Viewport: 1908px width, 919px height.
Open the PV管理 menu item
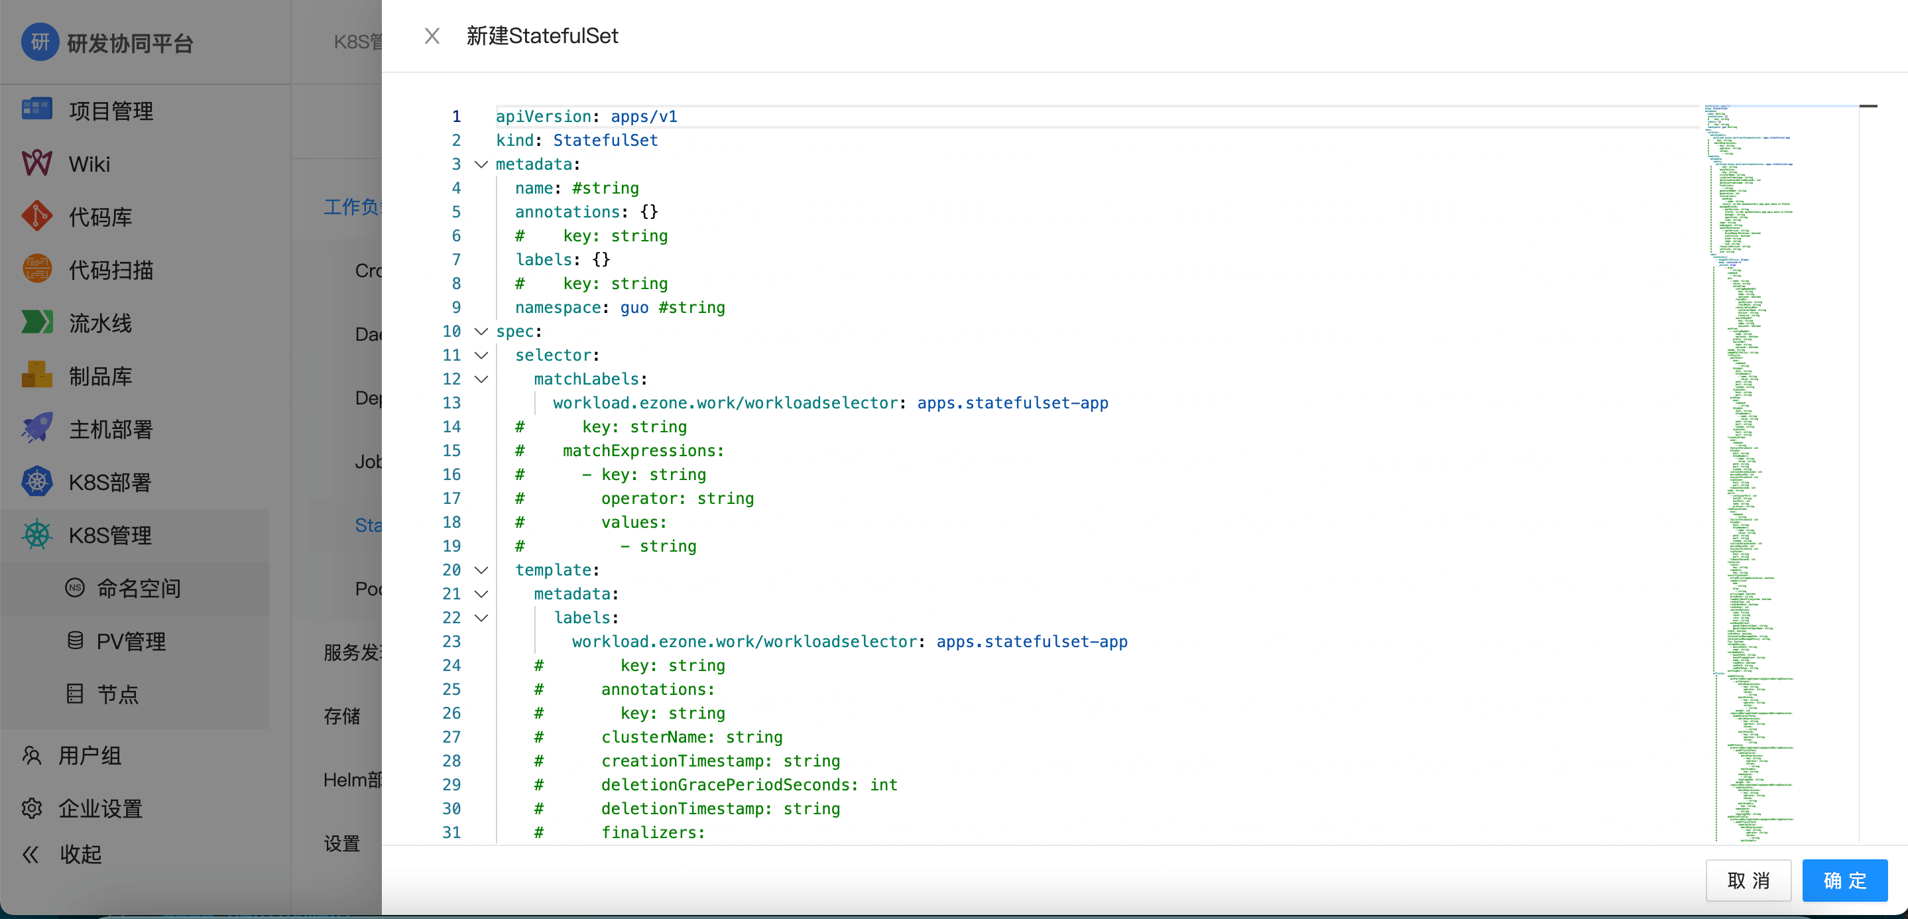[x=131, y=641]
